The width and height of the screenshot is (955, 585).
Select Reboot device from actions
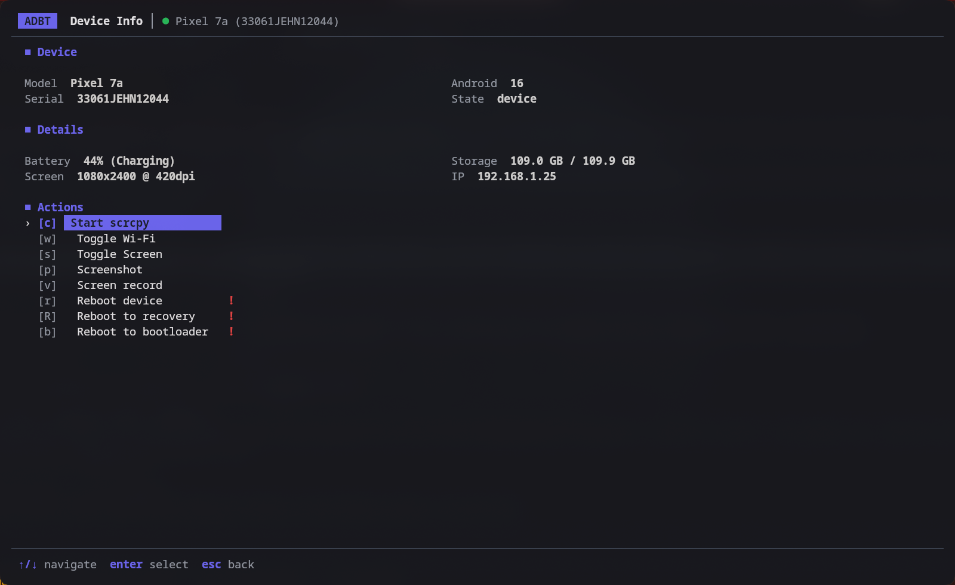point(119,300)
